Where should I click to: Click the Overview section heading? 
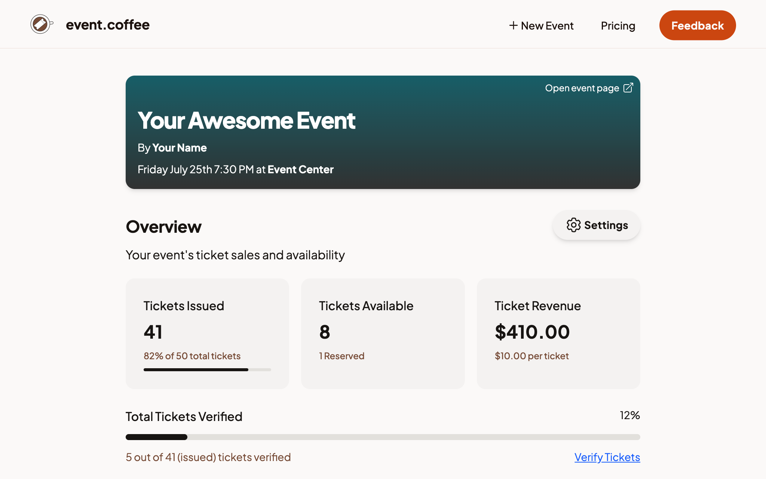pyautogui.click(x=164, y=226)
